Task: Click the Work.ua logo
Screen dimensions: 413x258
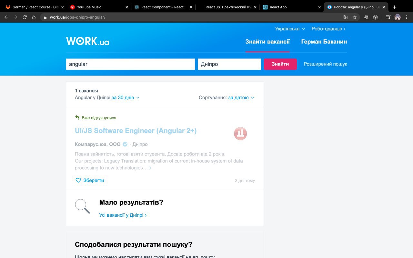Action: pyautogui.click(x=87, y=41)
